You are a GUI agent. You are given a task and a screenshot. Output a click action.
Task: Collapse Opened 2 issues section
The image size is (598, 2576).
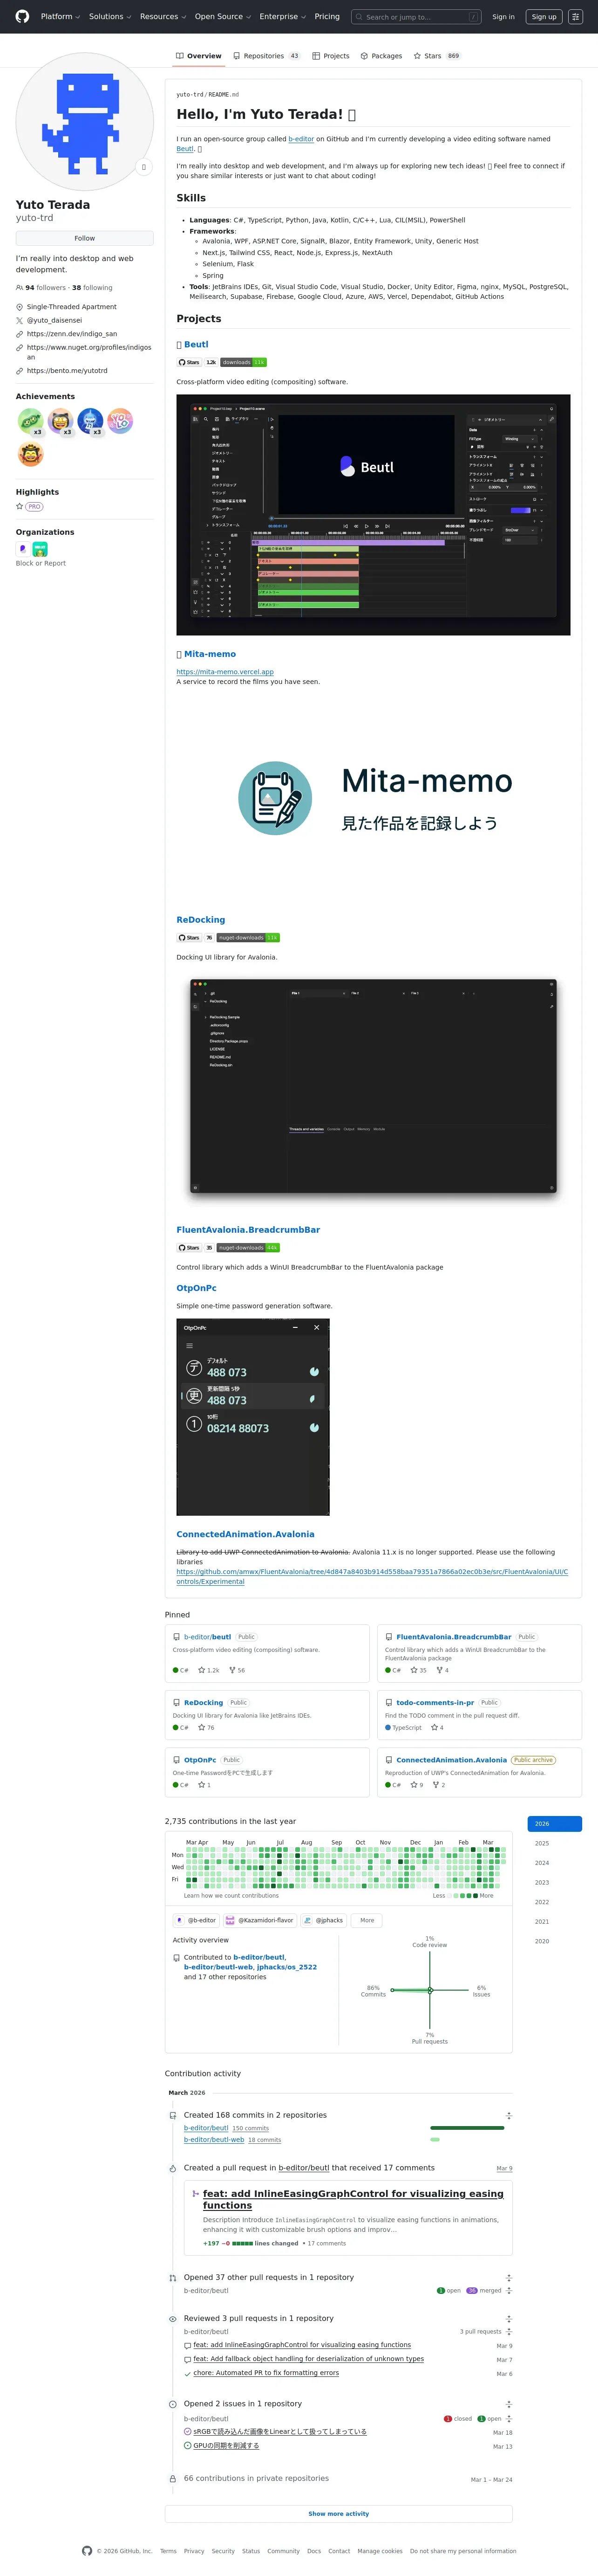(509, 2403)
